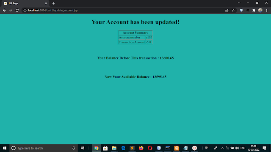The image size is (271, 152).
Task: Open Microsoft Store from the taskbar
Action: [105, 148]
